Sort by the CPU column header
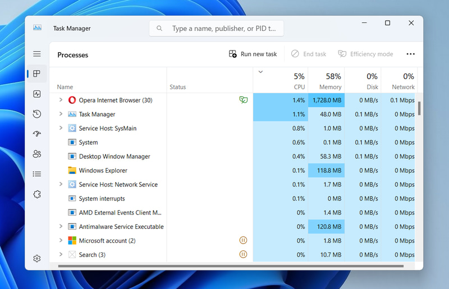Screen dimensions: 449x289 [281, 80]
